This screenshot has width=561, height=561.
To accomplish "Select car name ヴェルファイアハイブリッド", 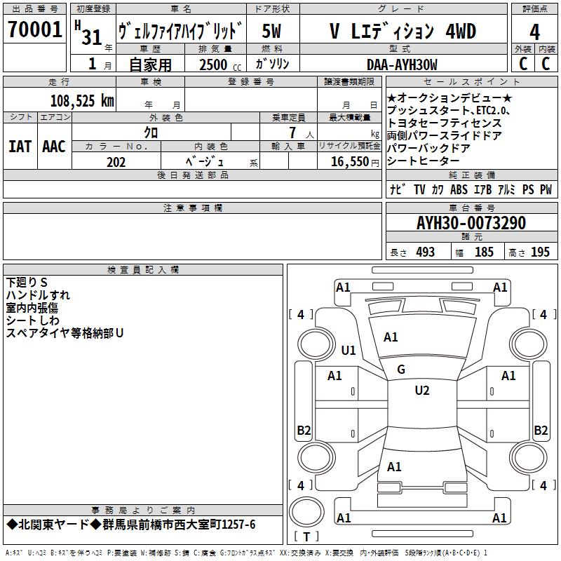I will 180,31.
